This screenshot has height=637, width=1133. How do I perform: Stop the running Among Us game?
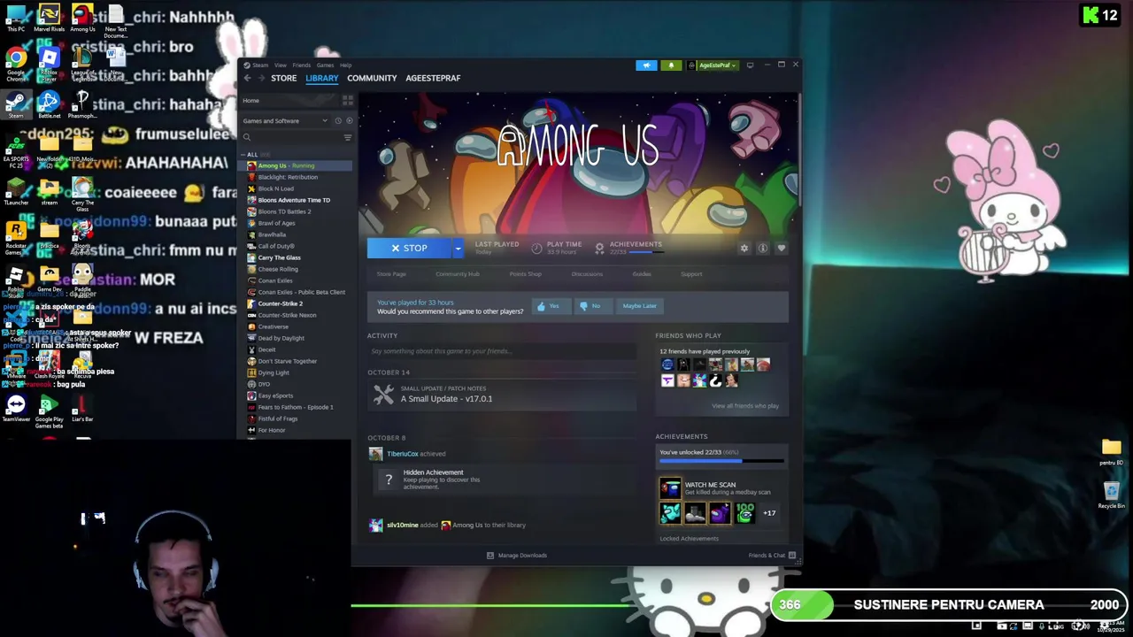pos(409,248)
